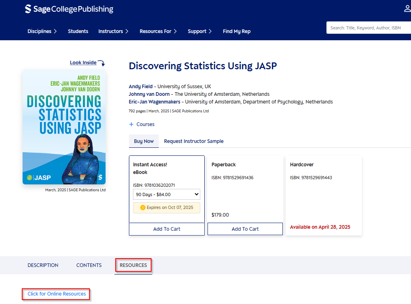
Task: Select the Hardcover format card
Action: point(324,196)
